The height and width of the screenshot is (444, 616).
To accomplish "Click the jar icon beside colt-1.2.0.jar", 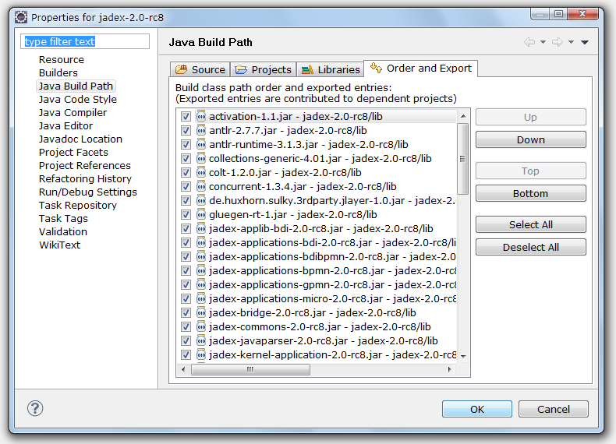I will [x=200, y=173].
